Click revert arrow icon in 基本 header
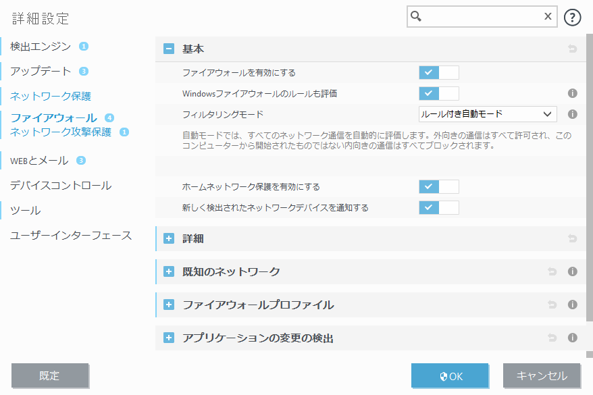Screen dimensions: 593x395 coord(572,49)
